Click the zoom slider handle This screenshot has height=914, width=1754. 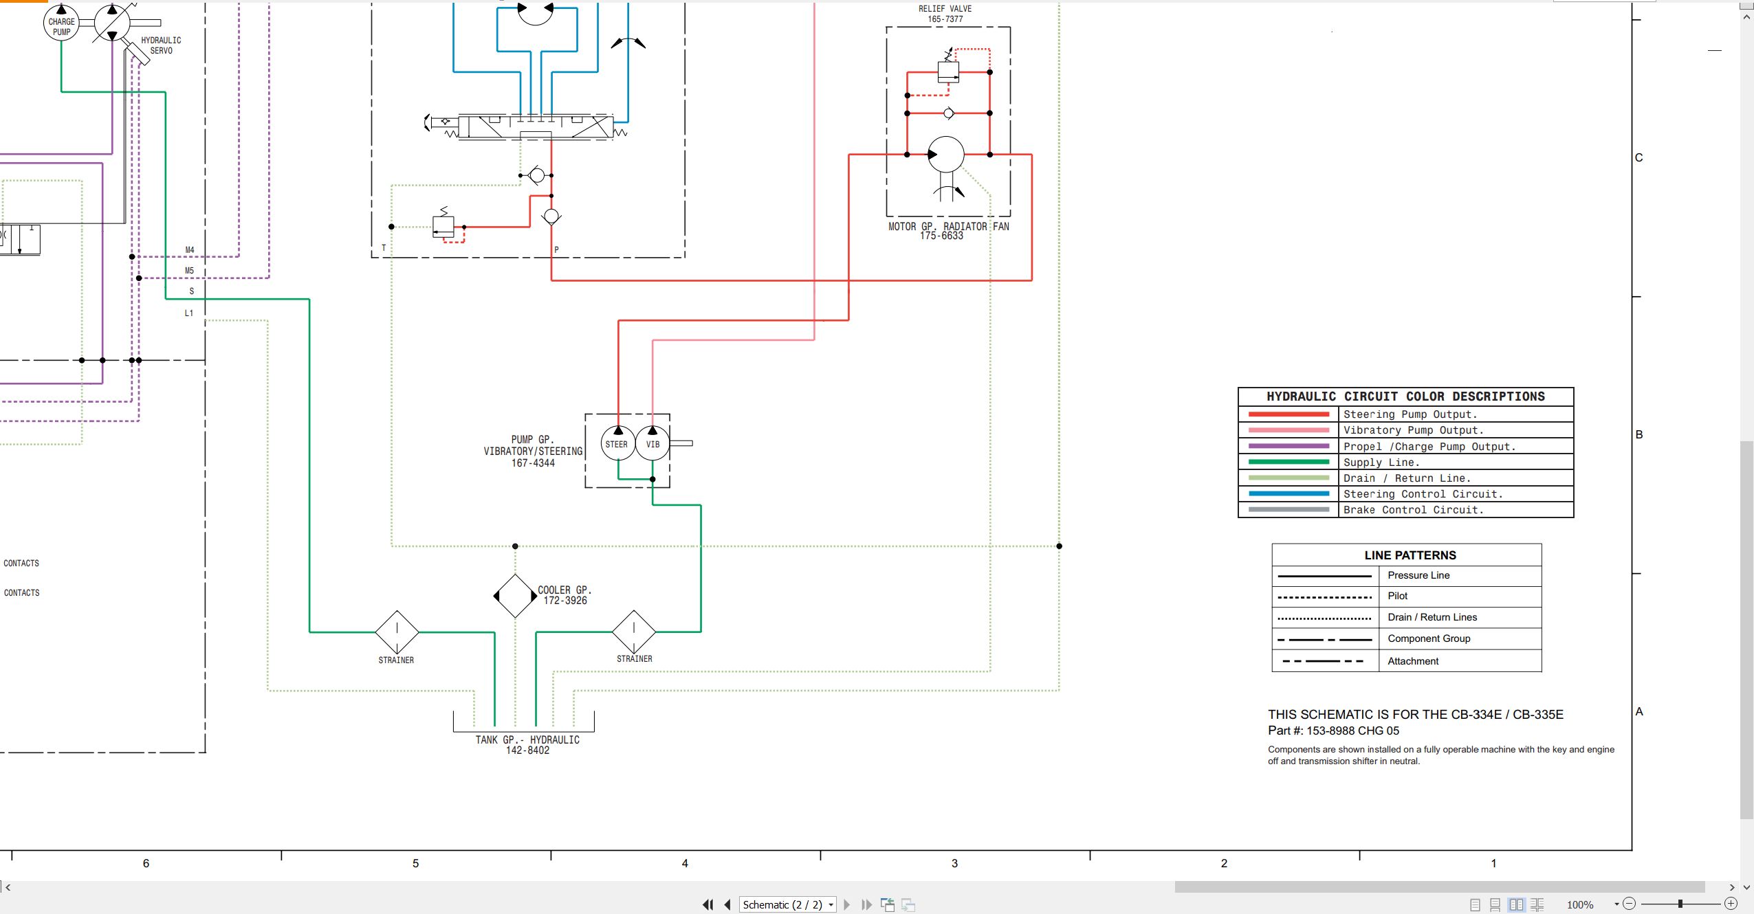[x=1680, y=904]
